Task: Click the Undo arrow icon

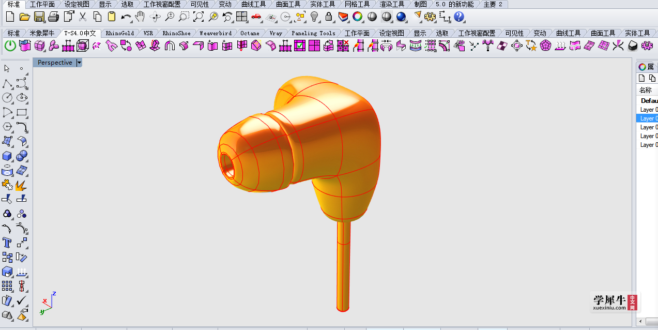Action: 126,17
